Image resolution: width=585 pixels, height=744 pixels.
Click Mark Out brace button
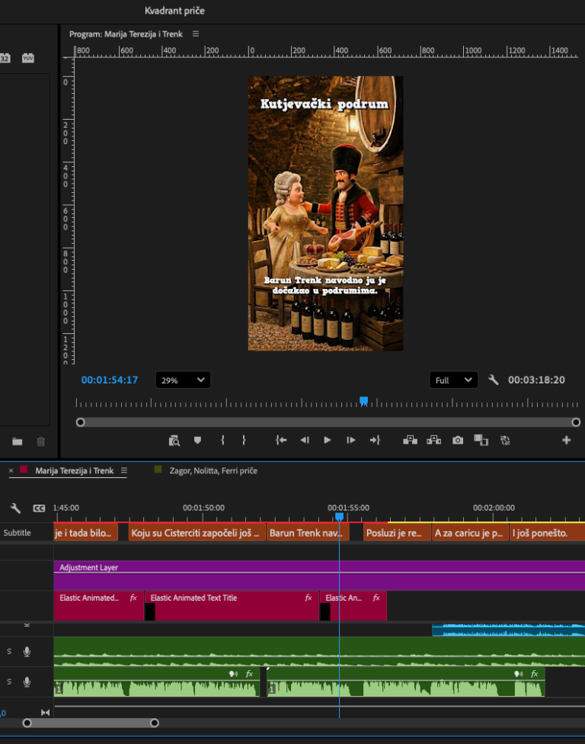click(245, 441)
